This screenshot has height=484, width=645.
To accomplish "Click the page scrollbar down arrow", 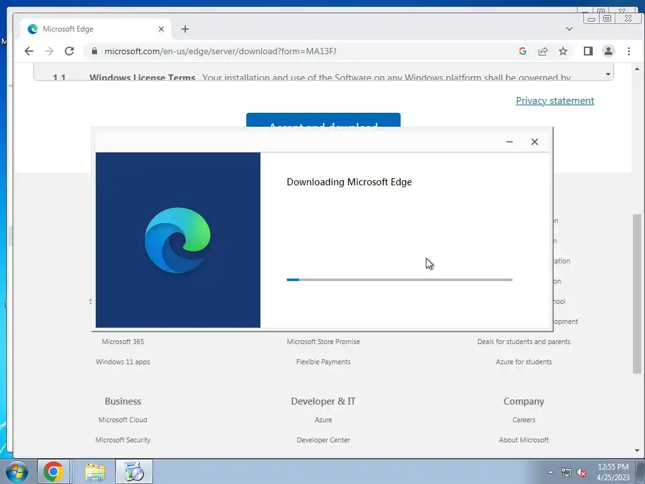I will (637, 451).
